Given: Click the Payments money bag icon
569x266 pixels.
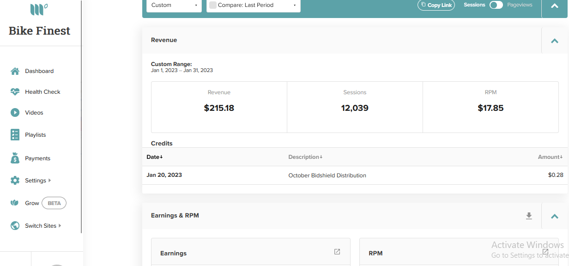Looking at the screenshot, I should point(15,158).
